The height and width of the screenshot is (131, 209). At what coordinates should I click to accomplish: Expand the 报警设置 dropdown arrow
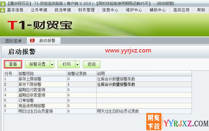(x=52, y=64)
